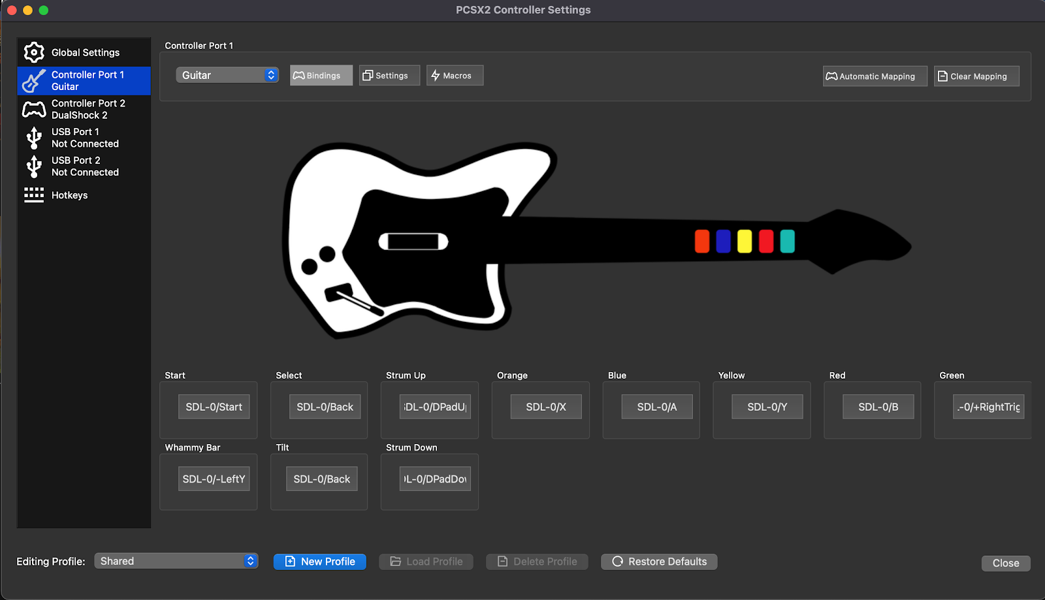Screen dimensions: 1045x600
Task: Open the Editing Profile Shared dropdown
Action: pos(176,561)
